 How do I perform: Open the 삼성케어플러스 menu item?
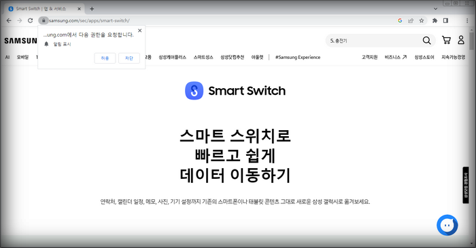[173, 57]
